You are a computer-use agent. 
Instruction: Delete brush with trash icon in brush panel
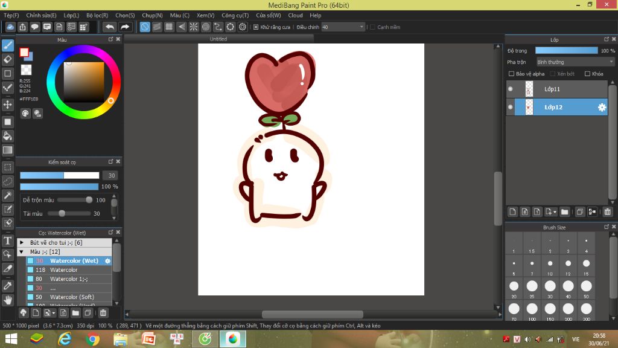103,313
